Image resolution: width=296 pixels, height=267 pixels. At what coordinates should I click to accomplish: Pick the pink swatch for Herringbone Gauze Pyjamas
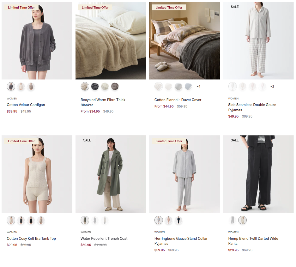(x=169, y=220)
